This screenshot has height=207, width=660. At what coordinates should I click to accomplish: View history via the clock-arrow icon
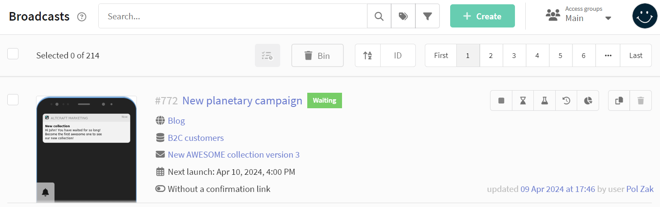point(566,100)
